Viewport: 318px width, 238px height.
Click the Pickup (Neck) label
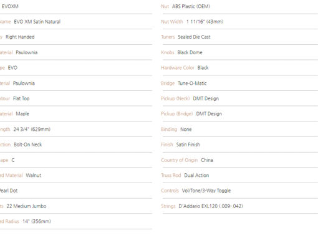coord(175,98)
